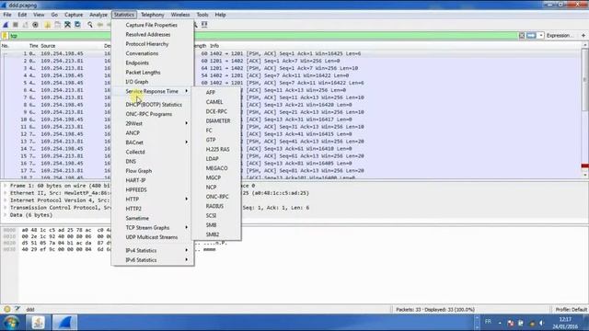Click the close capture file icon
The width and height of the screenshot is (589, 331).
point(67,25)
